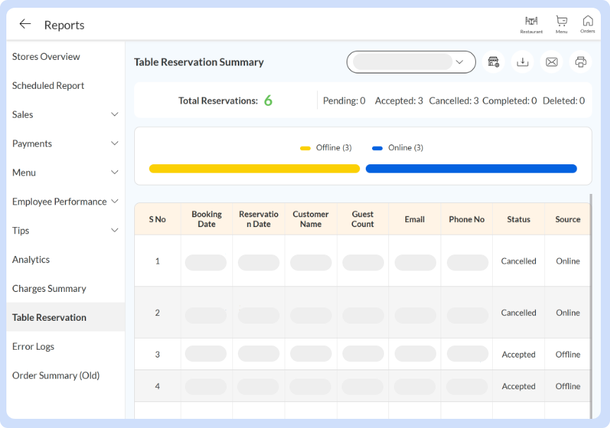Open Error Logs page
Image resolution: width=610 pixels, height=428 pixels.
pyautogui.click(x=33, y=346)
